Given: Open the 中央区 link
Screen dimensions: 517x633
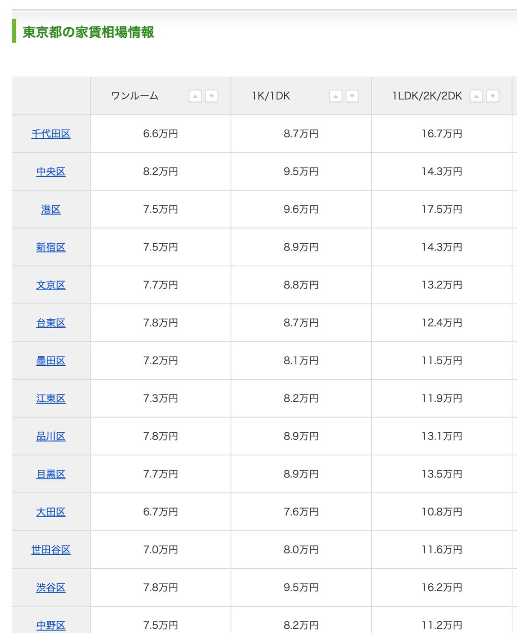Looking at the screenshot, I should click(51, 172).
